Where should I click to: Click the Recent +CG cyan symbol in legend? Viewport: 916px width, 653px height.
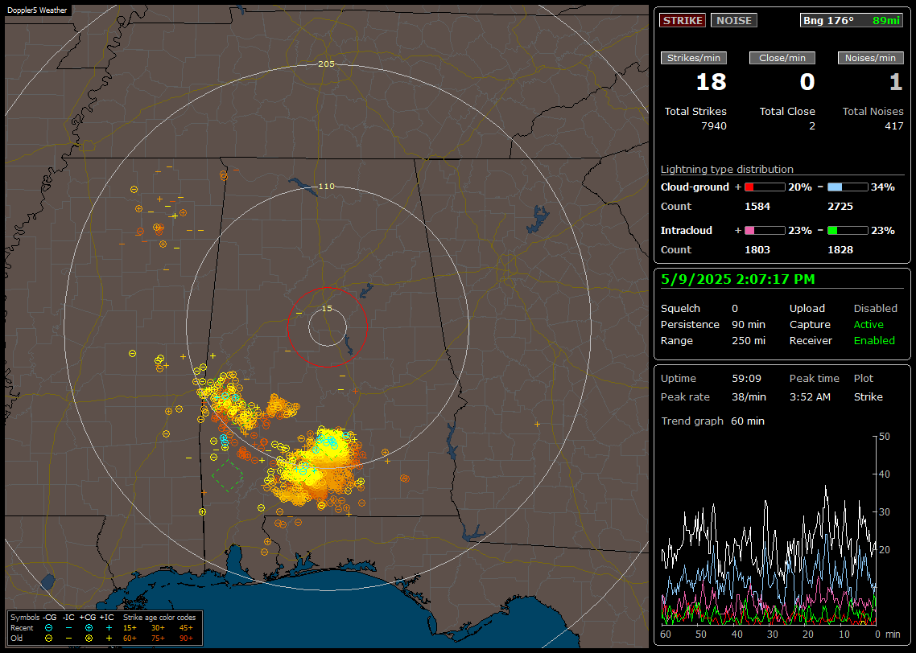pyautogui.click(x=89, y=628)
